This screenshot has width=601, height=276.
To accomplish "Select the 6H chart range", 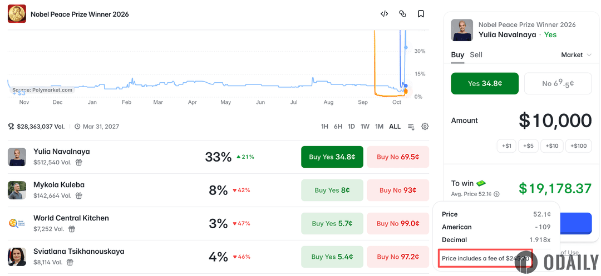I will 338,127.
